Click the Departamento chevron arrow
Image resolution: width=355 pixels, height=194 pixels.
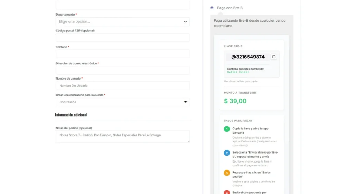point(185,22)
